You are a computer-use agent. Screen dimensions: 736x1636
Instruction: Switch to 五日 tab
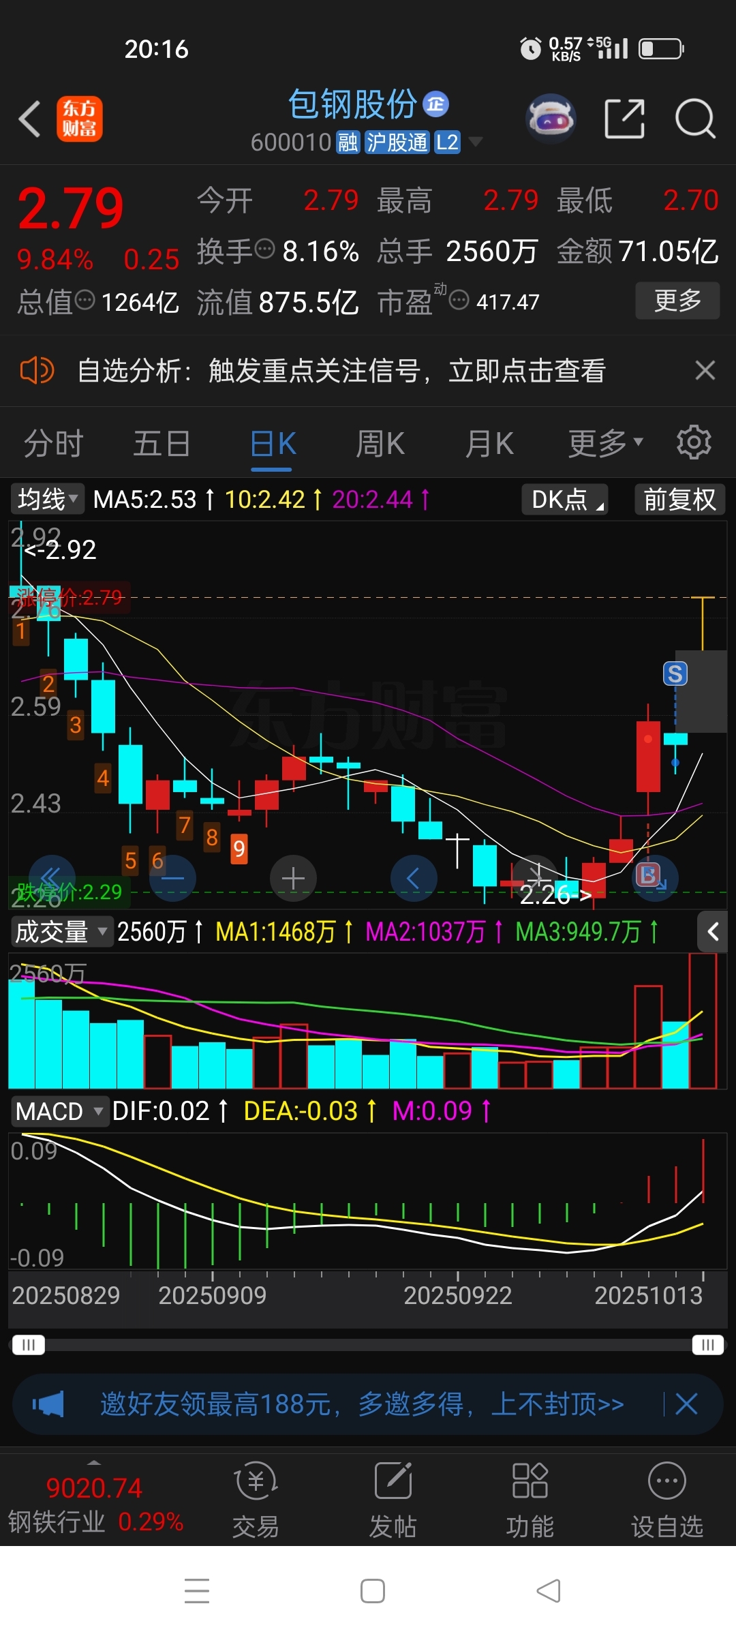(162, 444)
